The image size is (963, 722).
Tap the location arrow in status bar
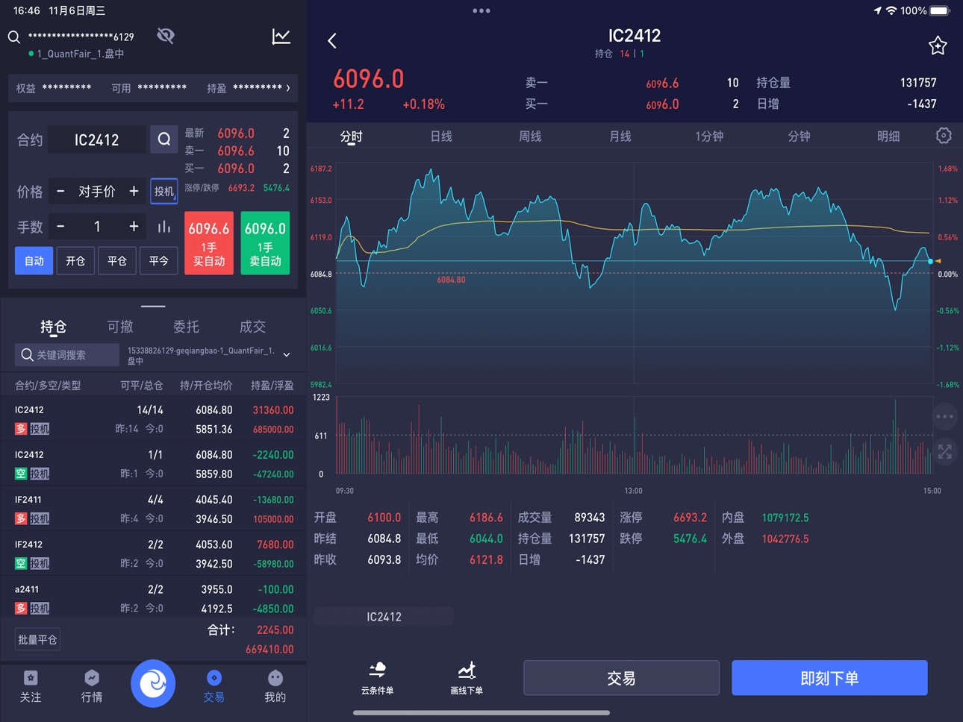click(x=877, y=10)
